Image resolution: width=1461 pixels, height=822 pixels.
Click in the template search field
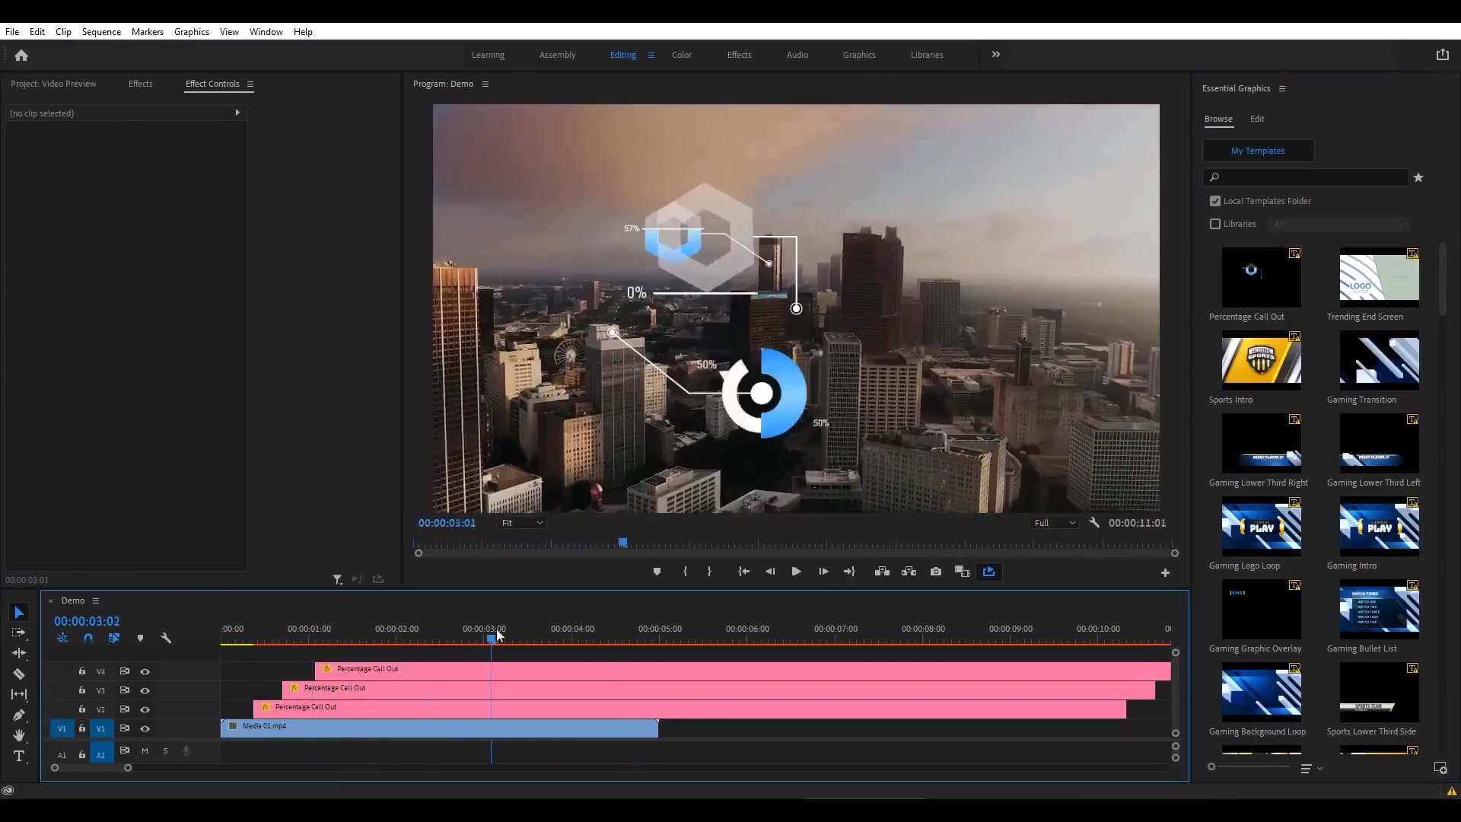(1306, 177)
